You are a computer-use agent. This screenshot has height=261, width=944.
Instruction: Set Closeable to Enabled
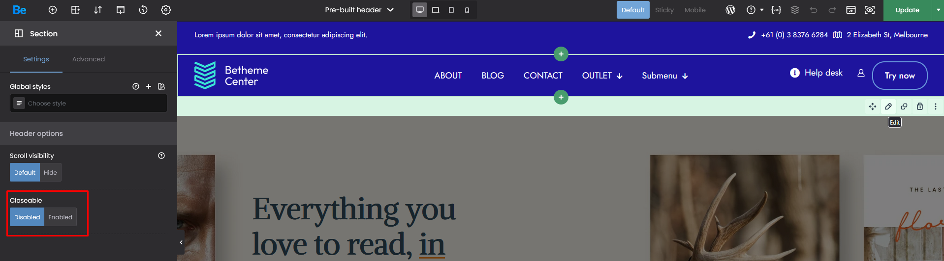tap(60, 217)
